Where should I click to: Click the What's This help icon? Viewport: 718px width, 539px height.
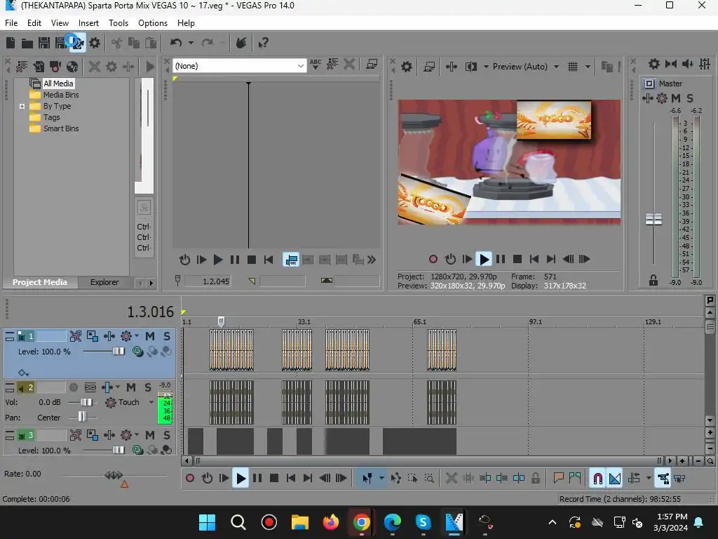(264, 43)
